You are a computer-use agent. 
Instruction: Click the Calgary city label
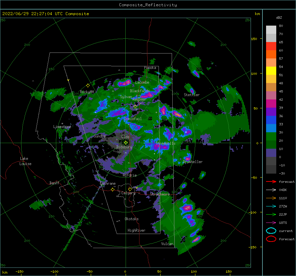[x=128, y=193]
